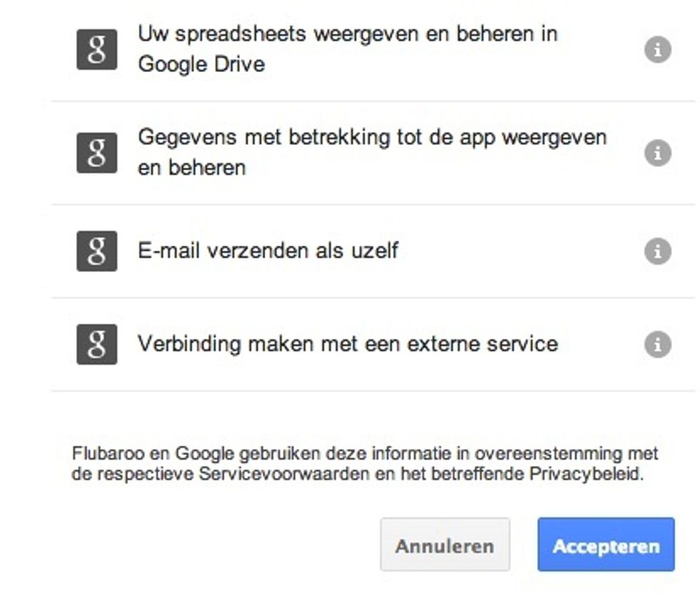
Task: Click the word Google in the disclaimer text
Action: tap(204, 454)
